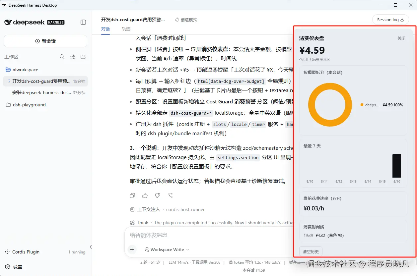The height and width of the screenshot is (276, 417).
Task: Click the search icon beside 工作区
Action: 62,57
